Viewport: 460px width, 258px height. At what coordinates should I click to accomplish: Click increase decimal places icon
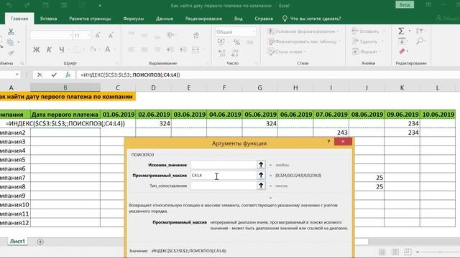pos(222,53)
